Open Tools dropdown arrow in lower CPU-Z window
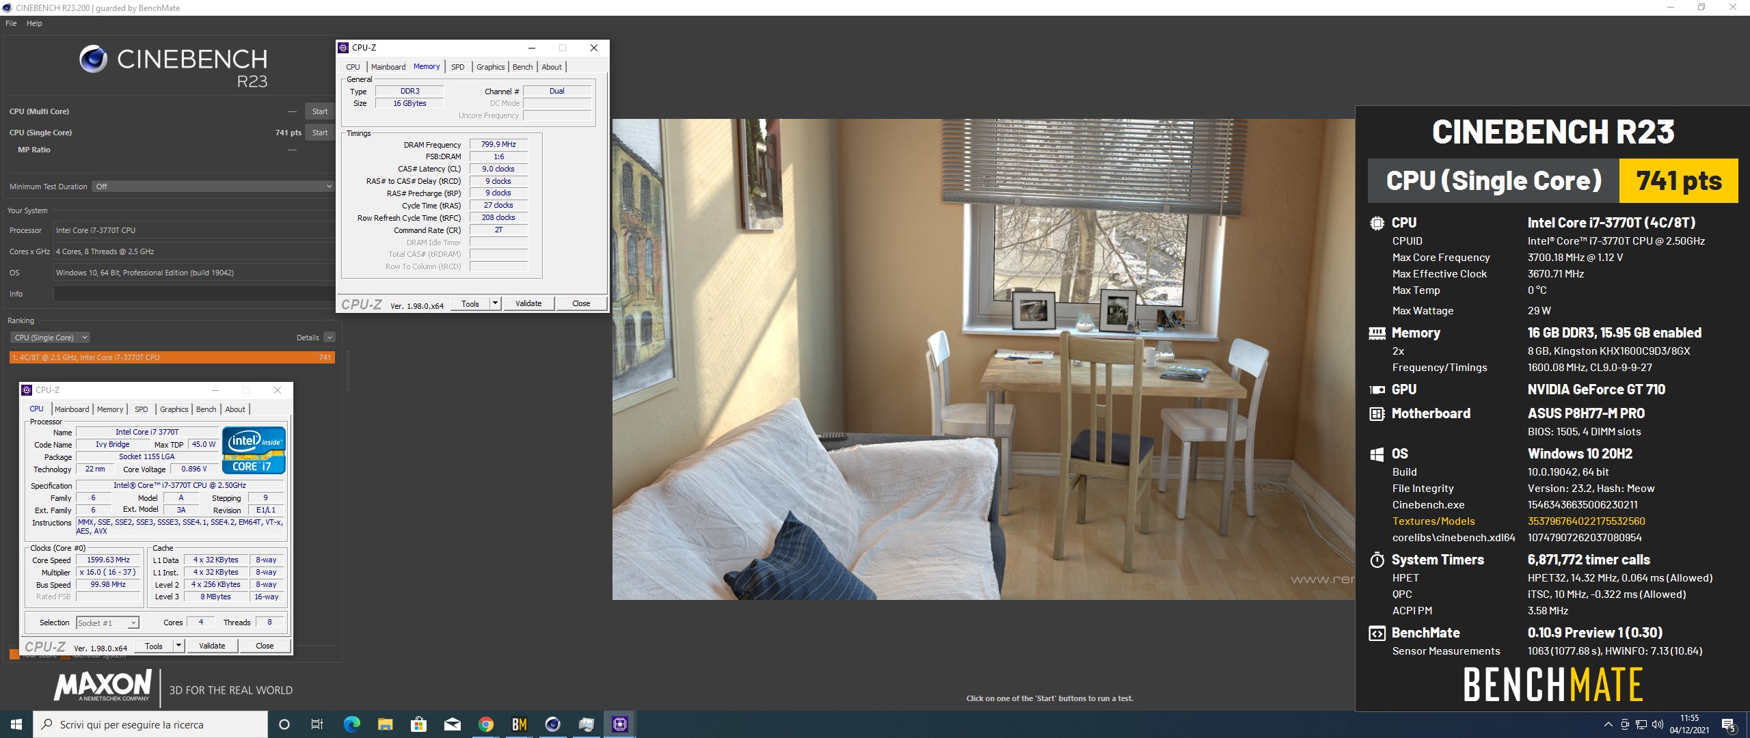1750x738 pixels. click(179, 646)
